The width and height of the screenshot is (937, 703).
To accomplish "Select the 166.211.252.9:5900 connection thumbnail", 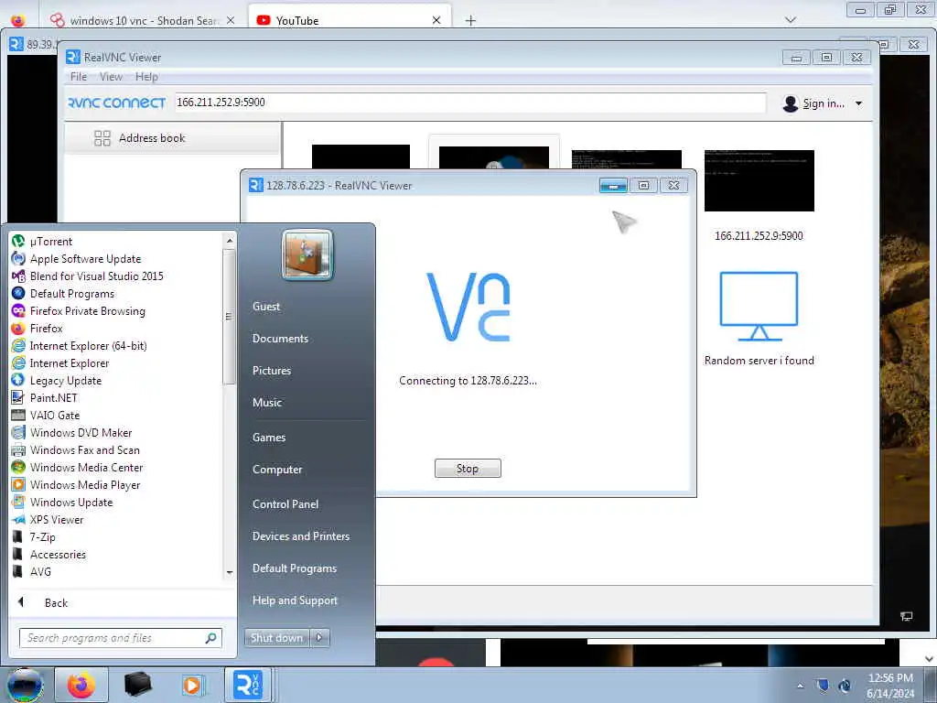I will tap(759, 180).
